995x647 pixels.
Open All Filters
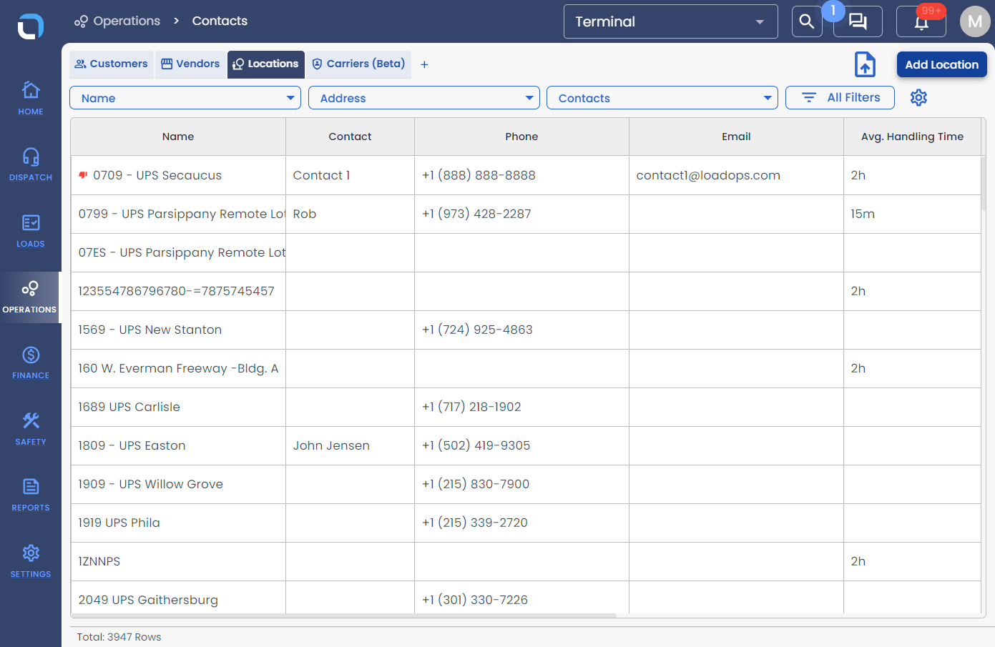(840, 97)
